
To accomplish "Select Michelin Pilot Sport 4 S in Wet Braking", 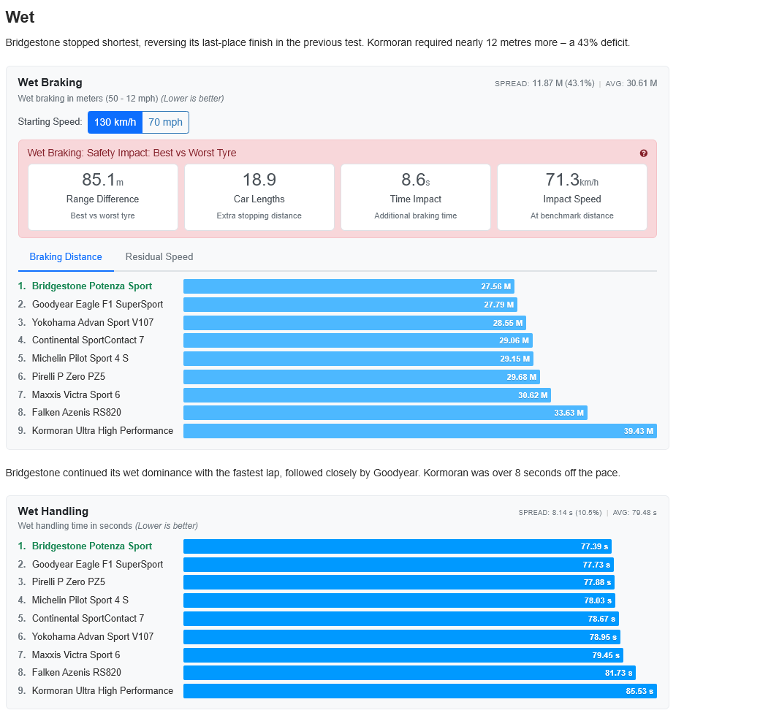I will [80, 358].
